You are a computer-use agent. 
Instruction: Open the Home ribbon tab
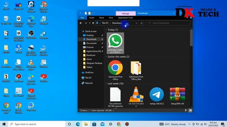coord(92,18)
